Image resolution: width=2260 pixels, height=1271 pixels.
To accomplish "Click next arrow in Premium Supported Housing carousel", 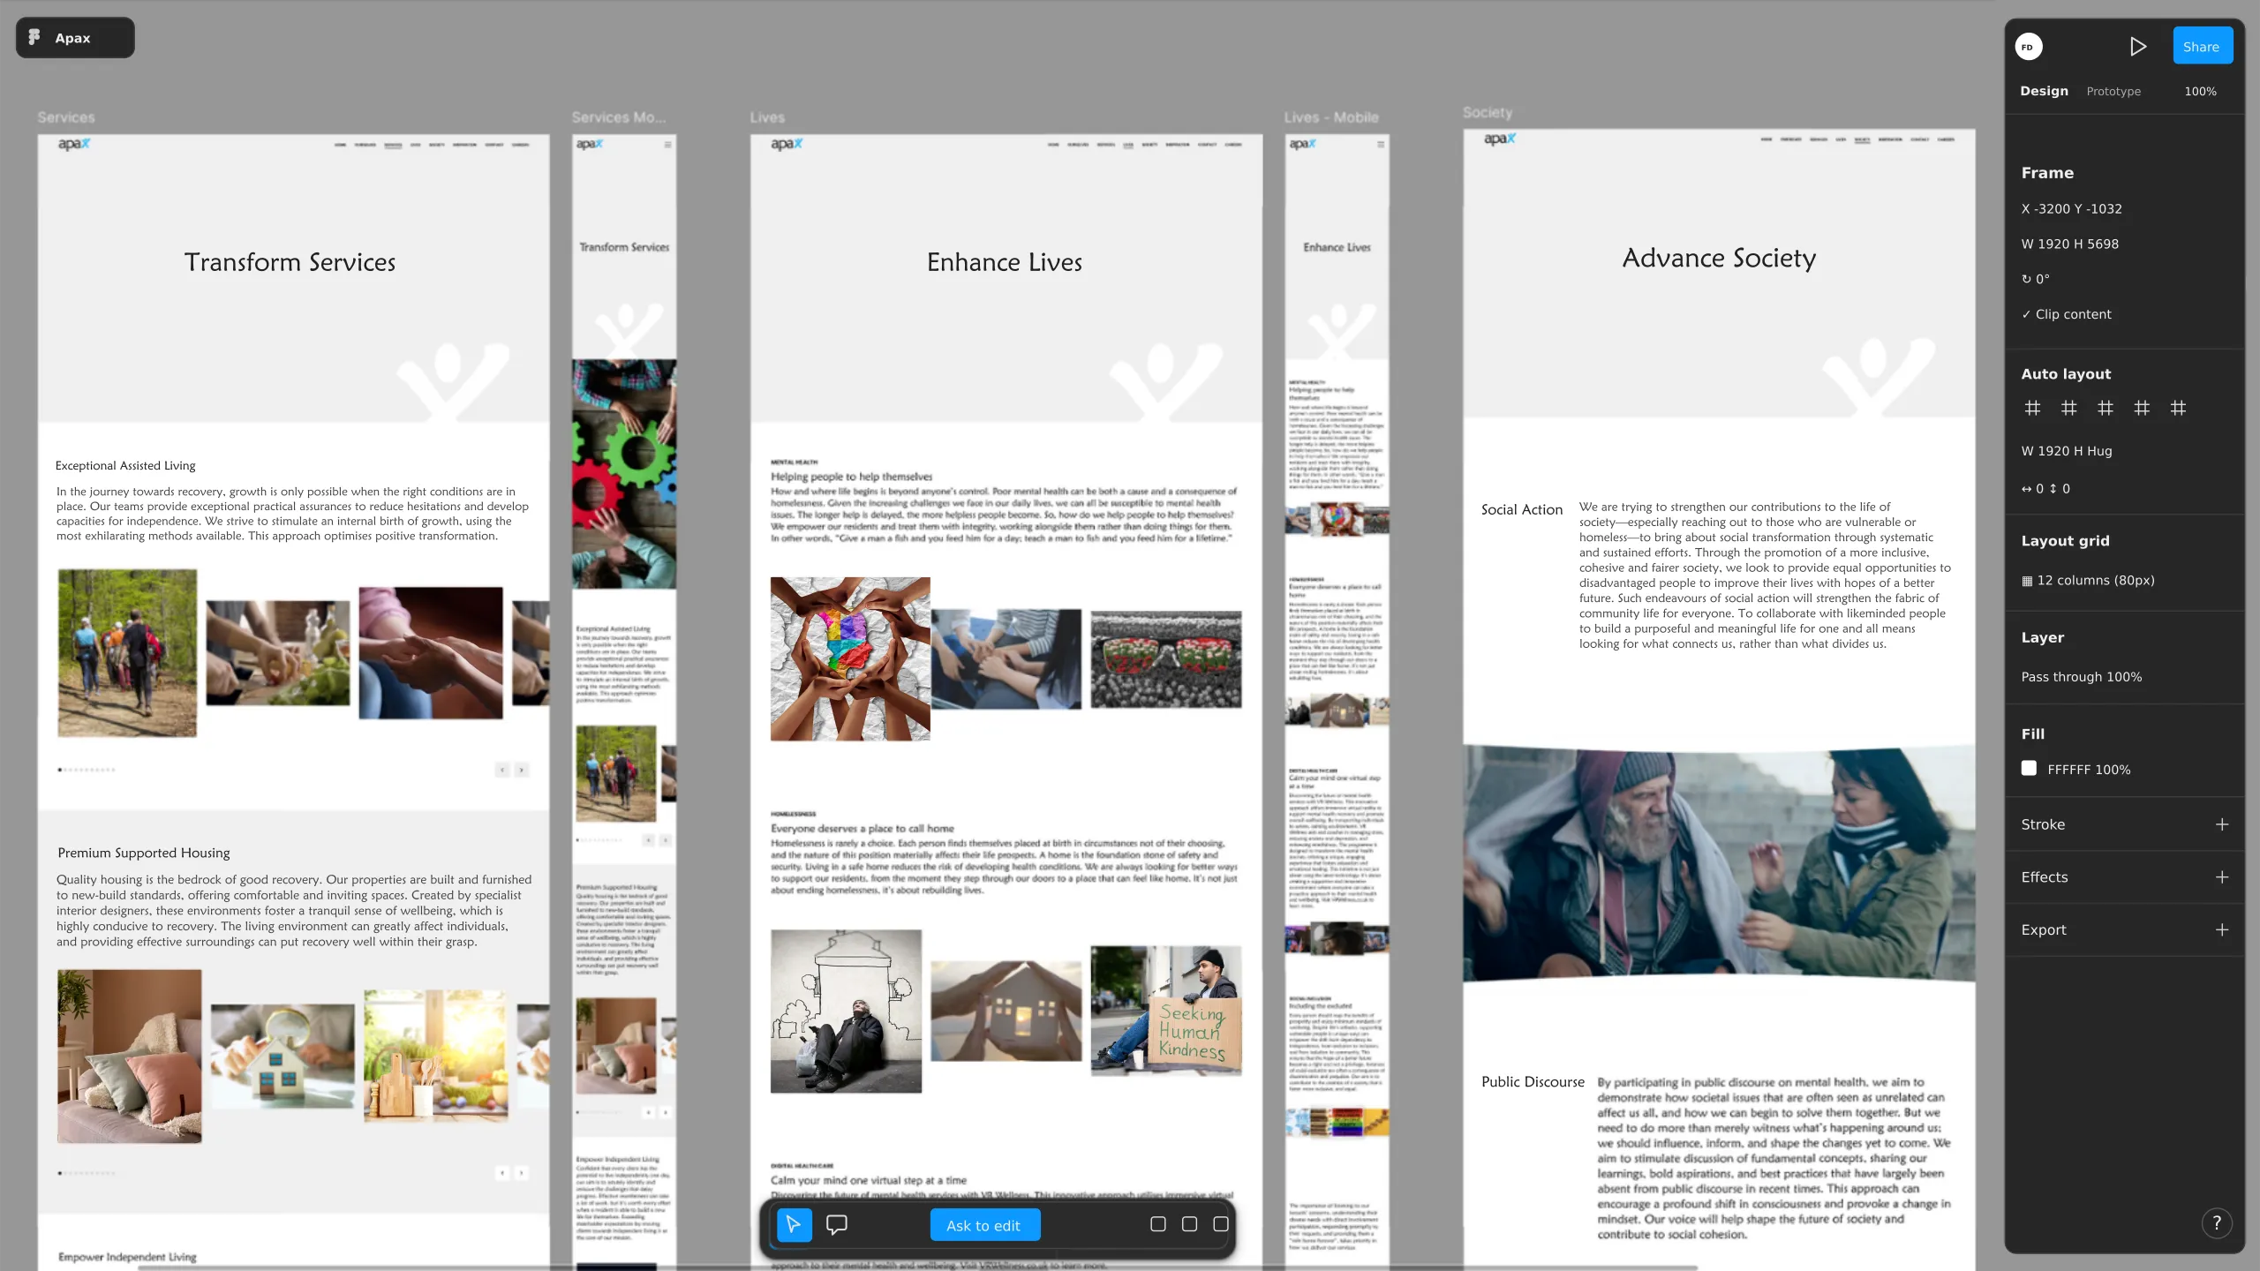I will click(522, 1173).
